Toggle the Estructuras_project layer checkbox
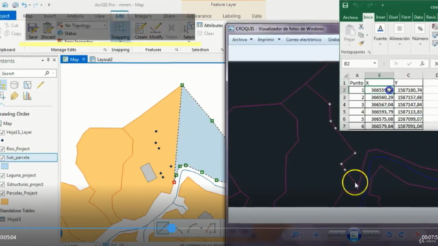This screenshot has width=438, height=246. pos(3,184)
